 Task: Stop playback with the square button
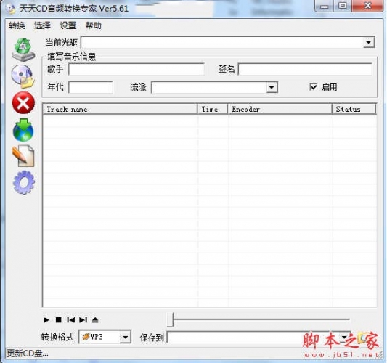(x=59, y=320)
